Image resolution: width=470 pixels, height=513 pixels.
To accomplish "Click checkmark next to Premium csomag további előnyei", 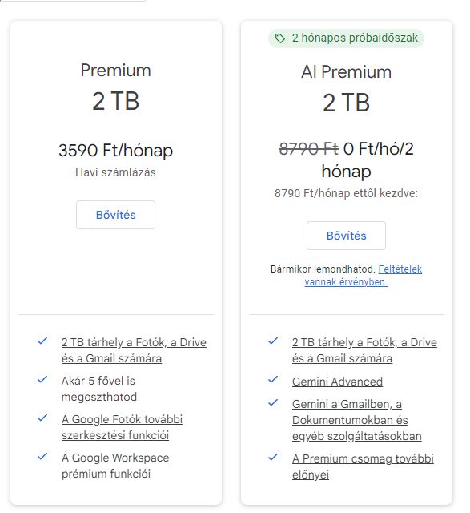I will (273, 457).
